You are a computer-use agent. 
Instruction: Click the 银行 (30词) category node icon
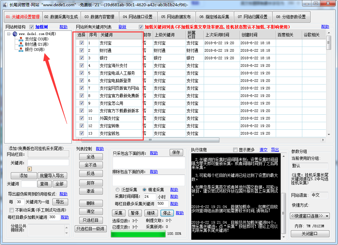click(x=21, y=49)
